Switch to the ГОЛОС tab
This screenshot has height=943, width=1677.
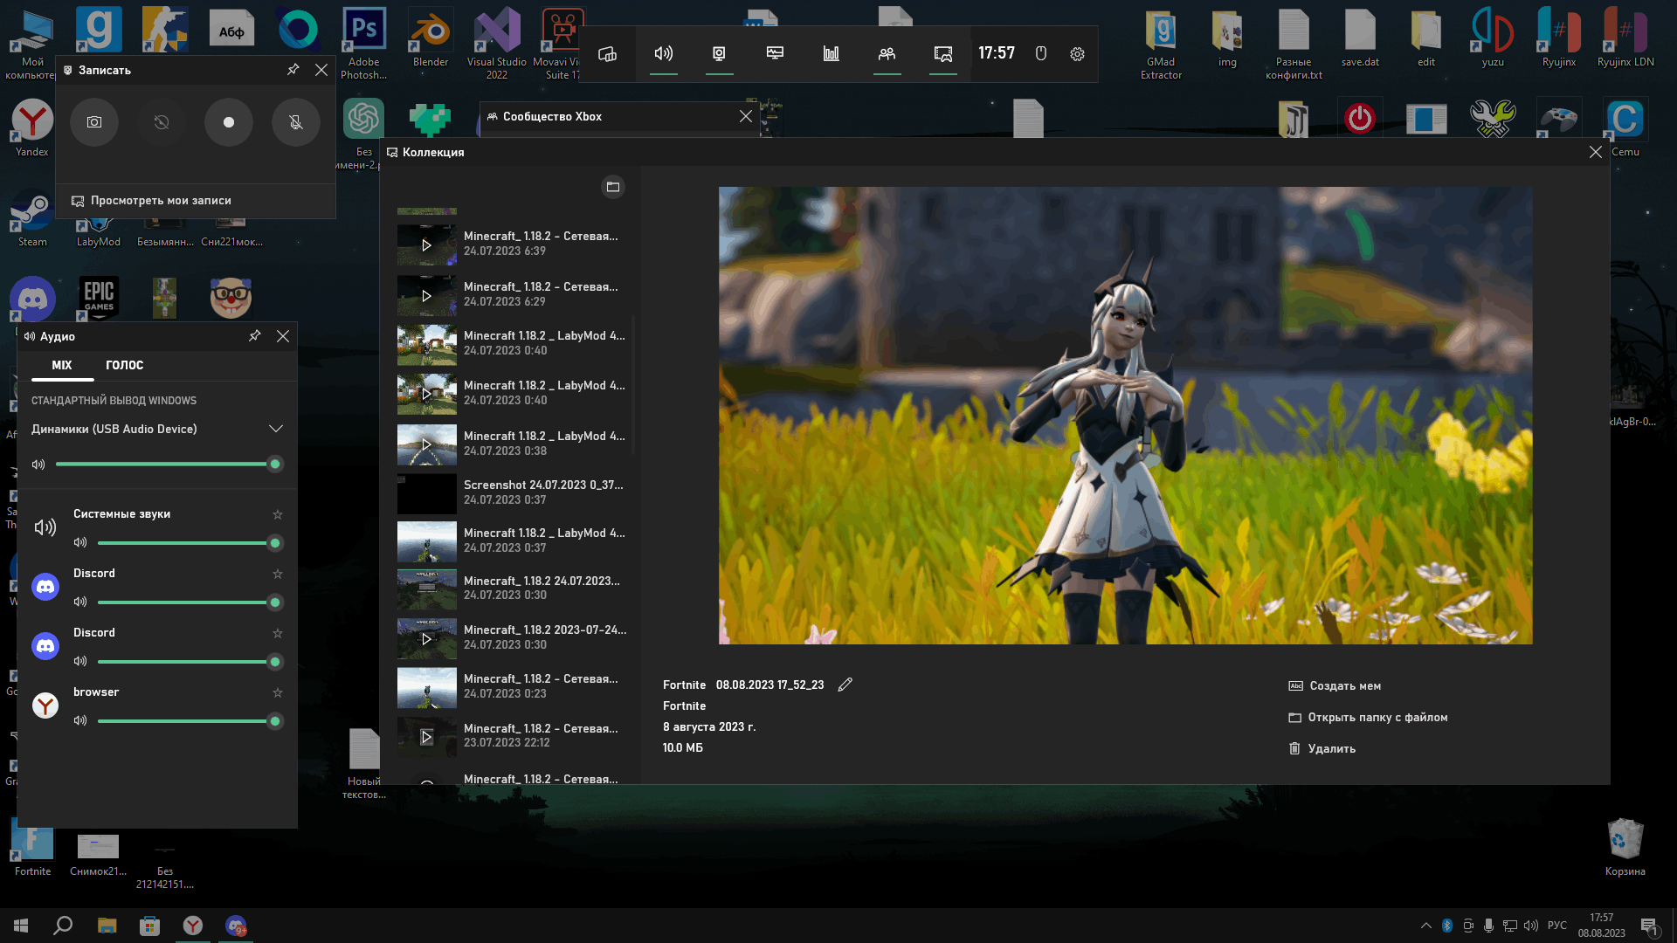click(x=124, y=366)
